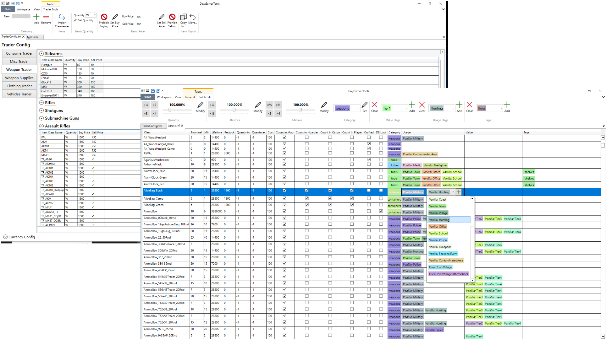This screenshot has height=339, width=606.
Task: Click the Restock Modify pencil icon
Action: coord(258,105)
